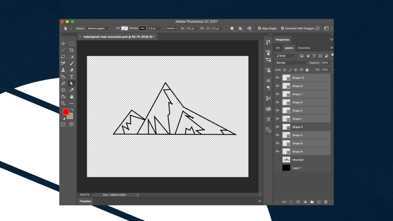Uncheck the Align Edges checkbox
This screenshot has height=221, width=393.
[x=259, y=28]
